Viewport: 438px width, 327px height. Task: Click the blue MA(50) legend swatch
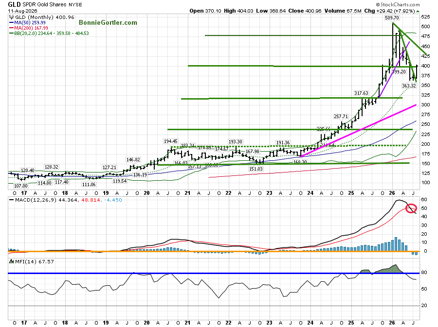12,22
